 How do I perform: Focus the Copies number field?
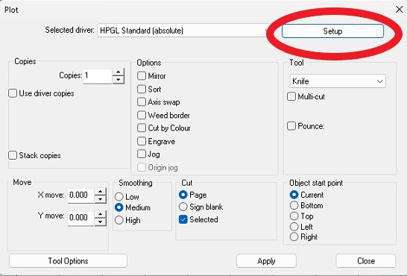[98, 76]
